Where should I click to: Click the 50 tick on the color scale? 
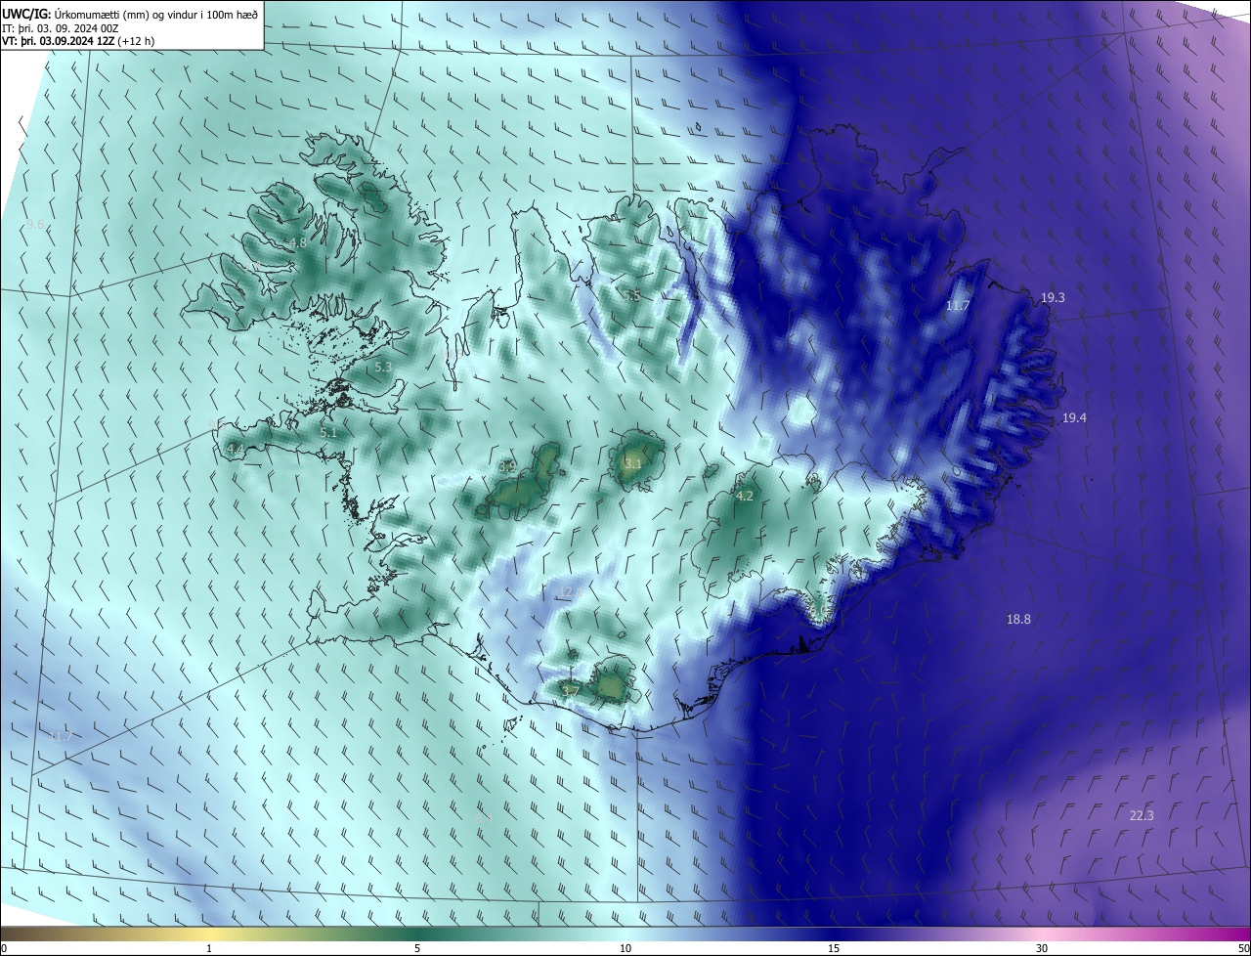point(1243,949)
